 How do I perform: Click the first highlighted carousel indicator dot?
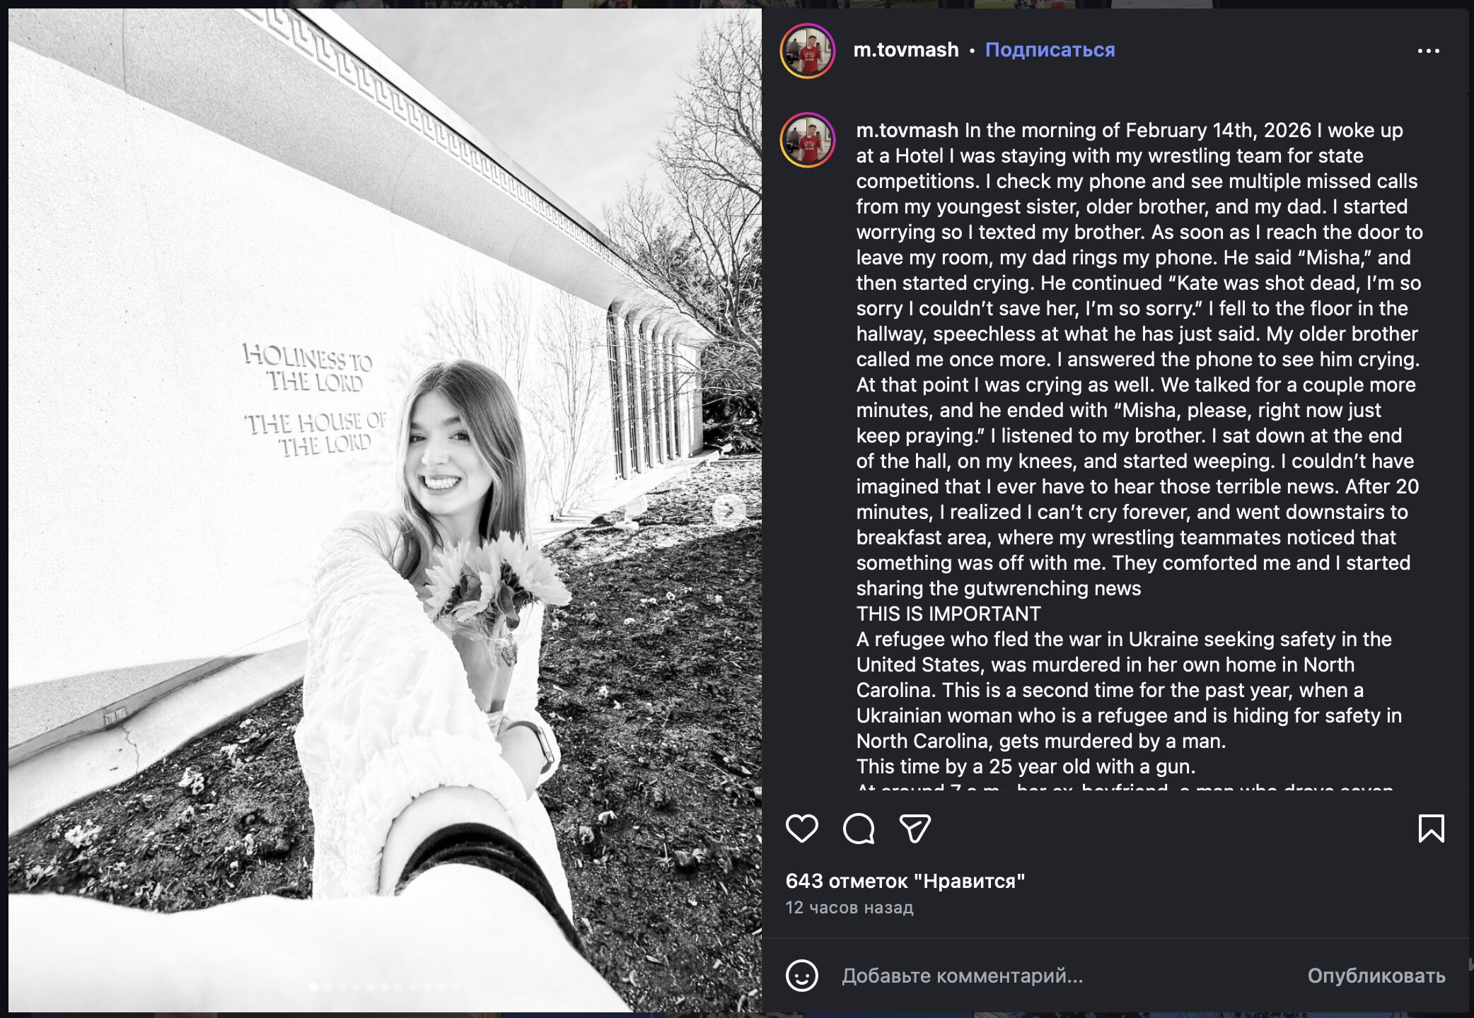click(x=314, y=987)
